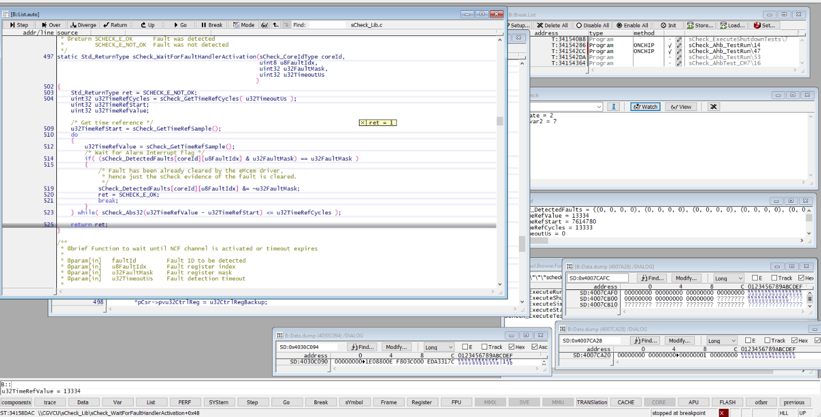The image size is (821, 417).
Task: Click the View button in Watch window
Action: (681, 107)
